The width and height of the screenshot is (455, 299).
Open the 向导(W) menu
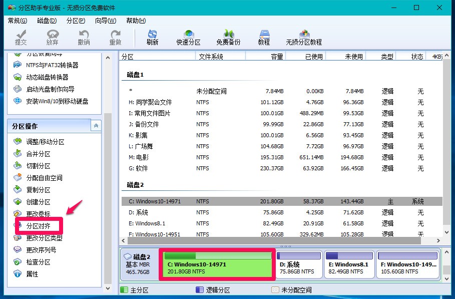(106, 21)
